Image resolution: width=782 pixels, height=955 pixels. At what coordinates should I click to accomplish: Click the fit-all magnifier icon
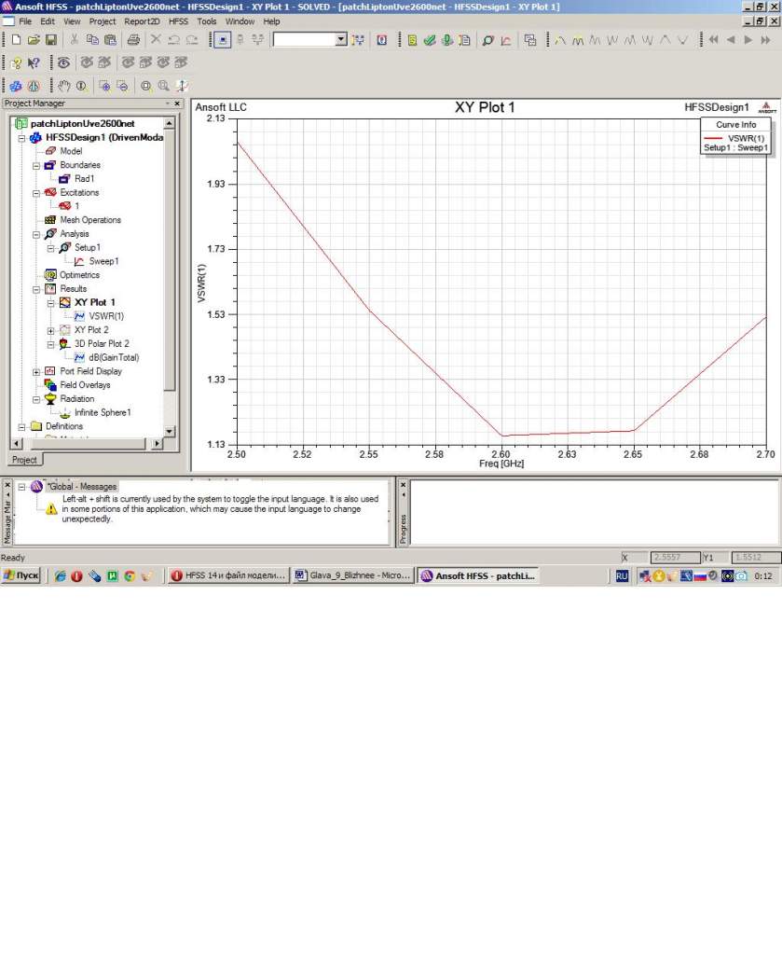pyautogui.click(x=146, y=86)
